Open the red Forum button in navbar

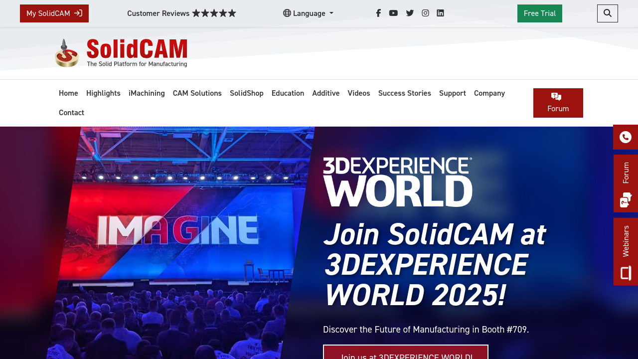[558, 103]
